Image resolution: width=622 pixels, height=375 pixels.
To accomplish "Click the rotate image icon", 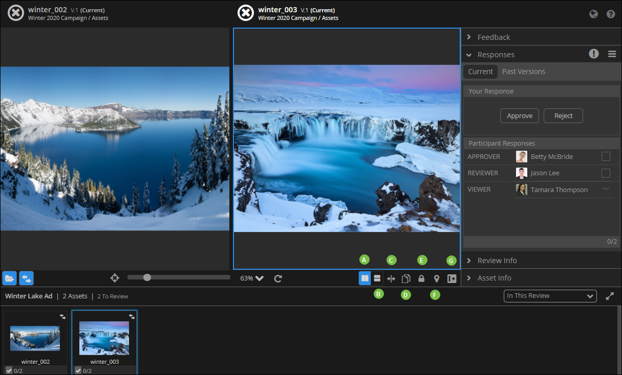I will point(278,278).
